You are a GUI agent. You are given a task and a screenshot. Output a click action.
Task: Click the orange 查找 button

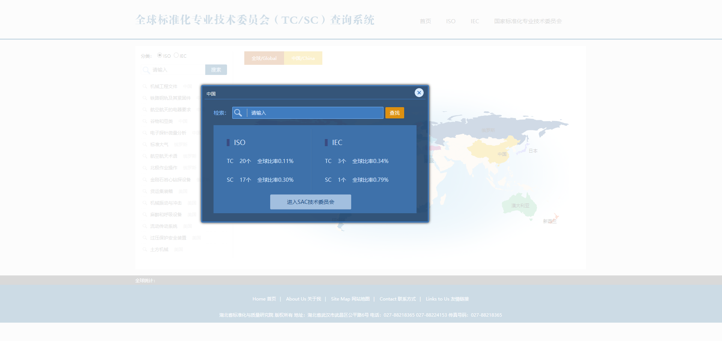click(x=394, y=113)
